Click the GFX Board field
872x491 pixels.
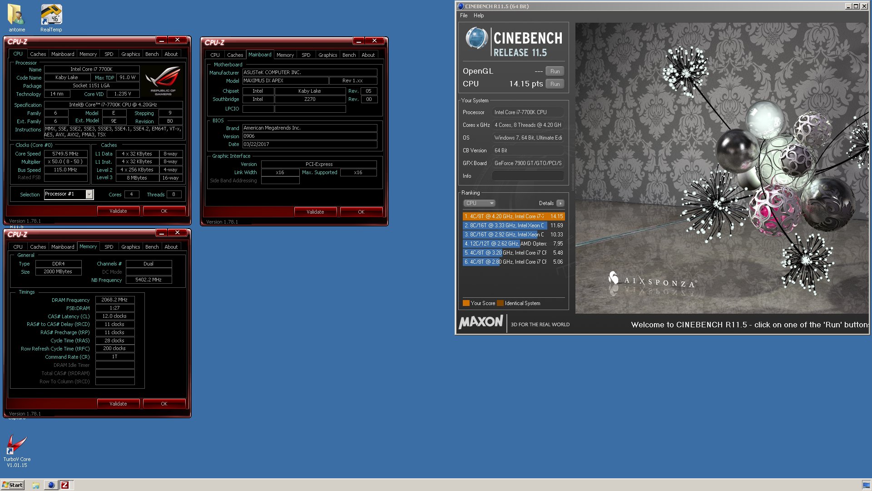tap(528, 163)
